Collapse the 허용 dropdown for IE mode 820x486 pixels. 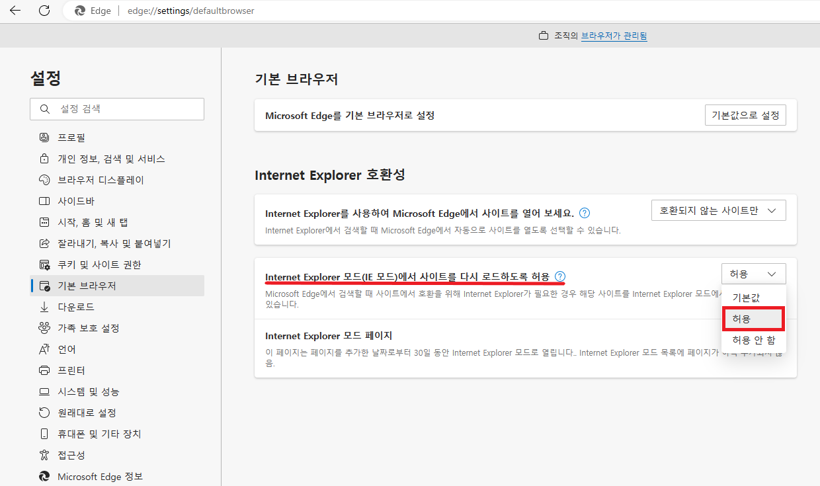click(x=754, y=274)
